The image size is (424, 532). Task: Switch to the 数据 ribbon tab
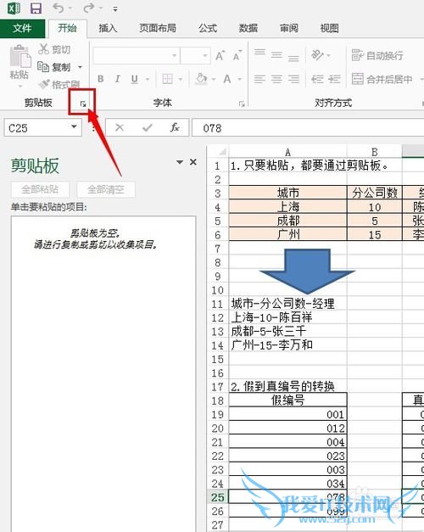pyautogui.click(x=248, y=28)
